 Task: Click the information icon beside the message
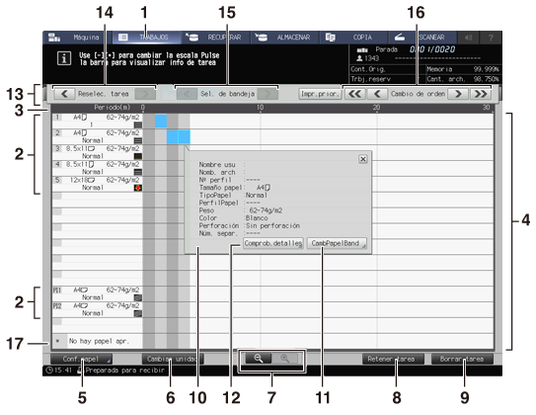pos(64,58)
